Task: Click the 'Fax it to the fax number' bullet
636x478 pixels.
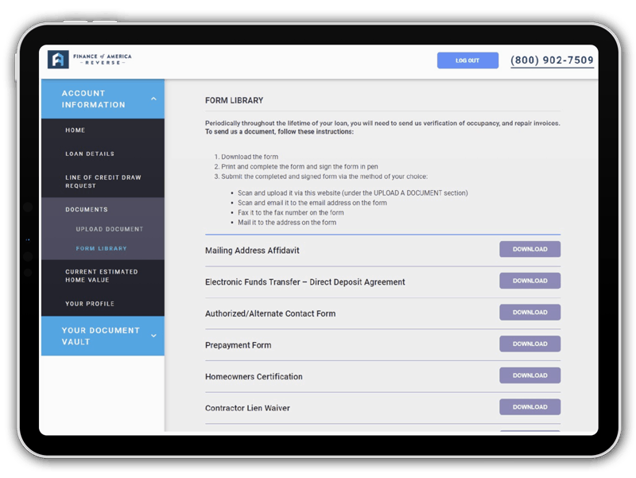Action: click(290, 212)
